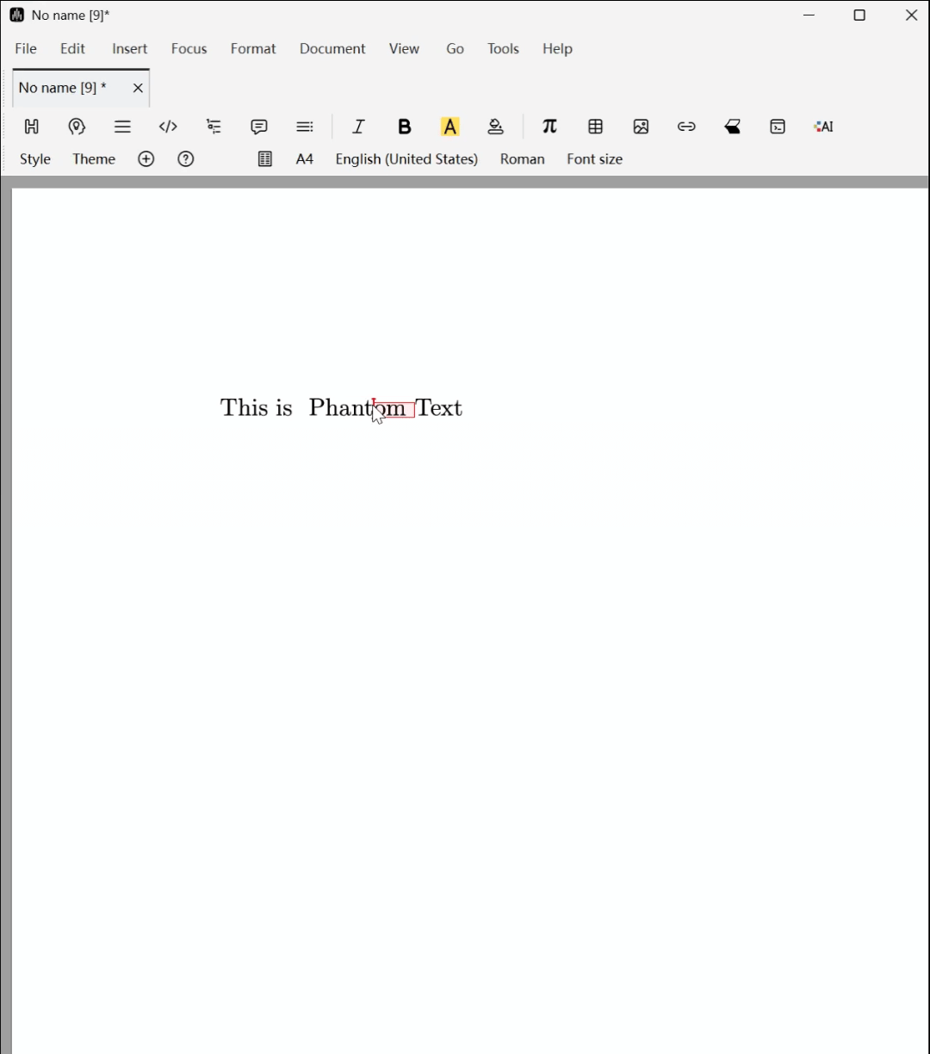Screen dimensions: 930x1054
Task: Open the Format menu
Action: coord(253,49)
